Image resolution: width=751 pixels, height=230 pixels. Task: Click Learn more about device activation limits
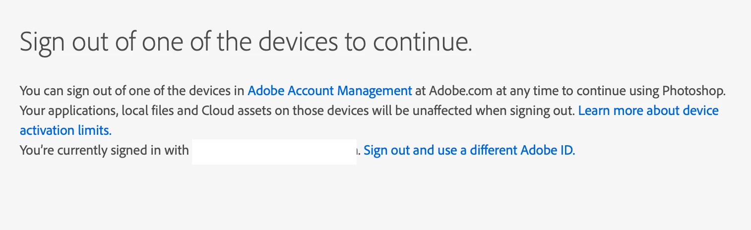648,111
